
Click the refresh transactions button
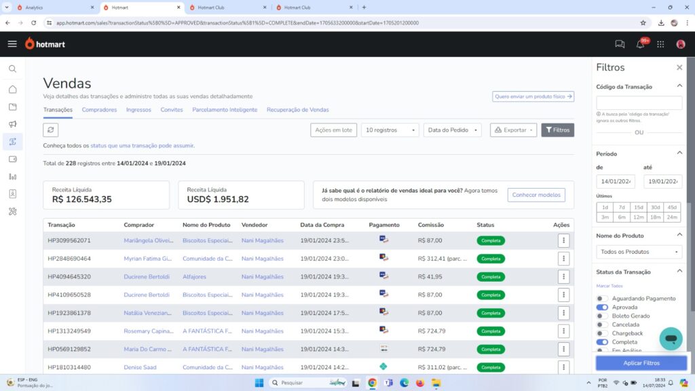coord(50,130)
